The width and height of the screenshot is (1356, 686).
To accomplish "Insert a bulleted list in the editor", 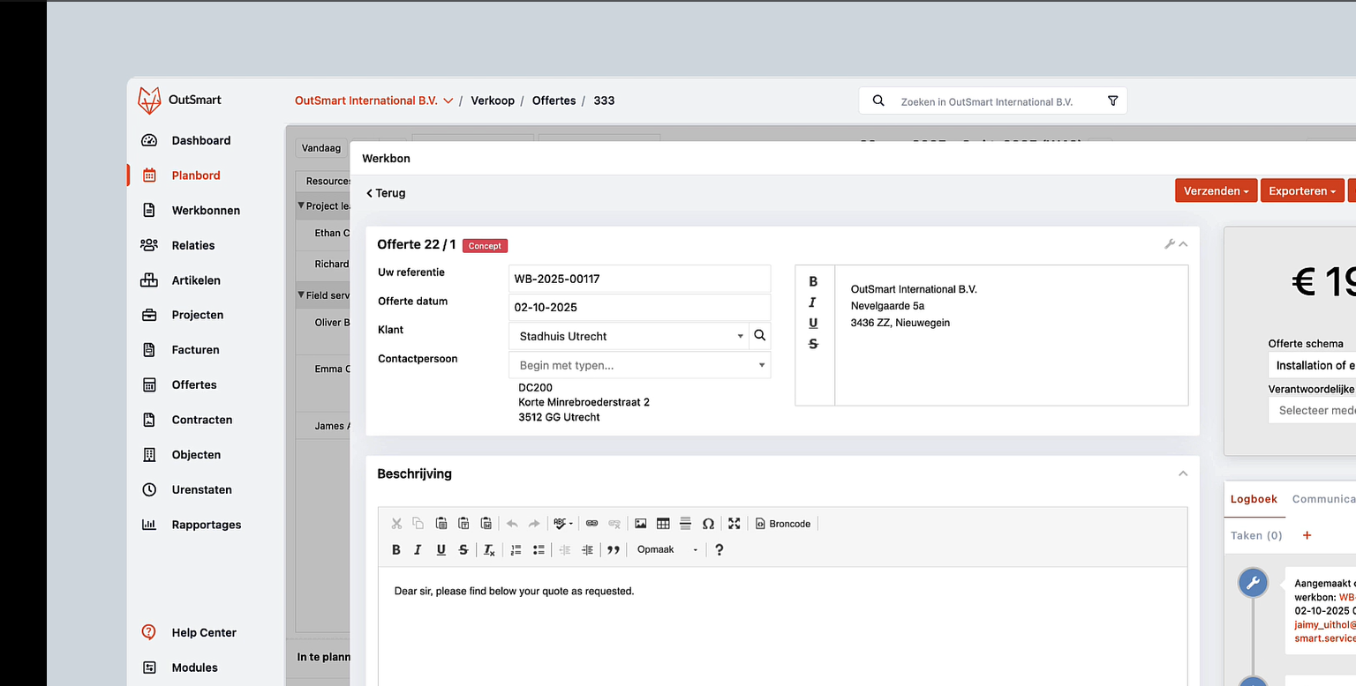I will pyautogui.click(x=539, y=550).
